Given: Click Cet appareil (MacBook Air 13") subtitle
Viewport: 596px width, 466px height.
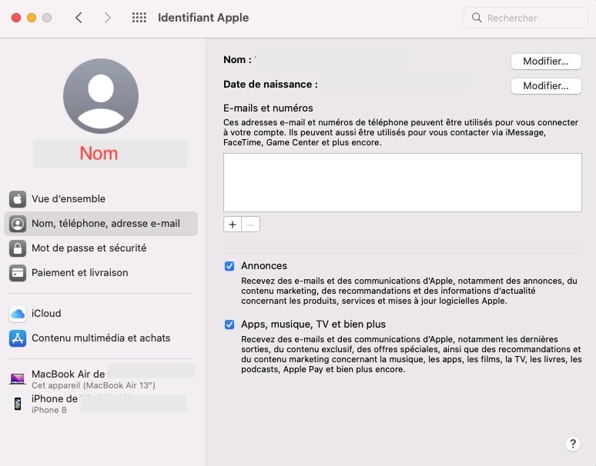Looking at the screenshot, I should click(93, 385).
